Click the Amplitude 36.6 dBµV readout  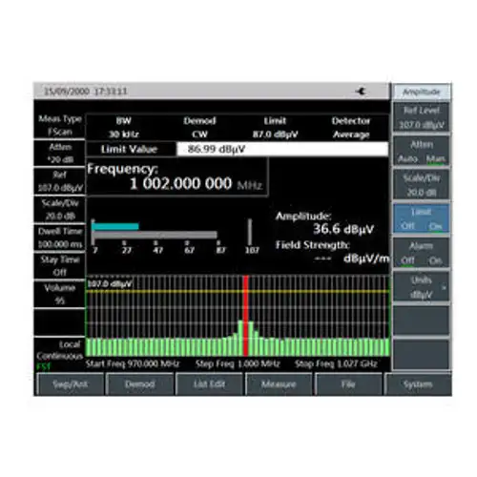tap(324, 222)
